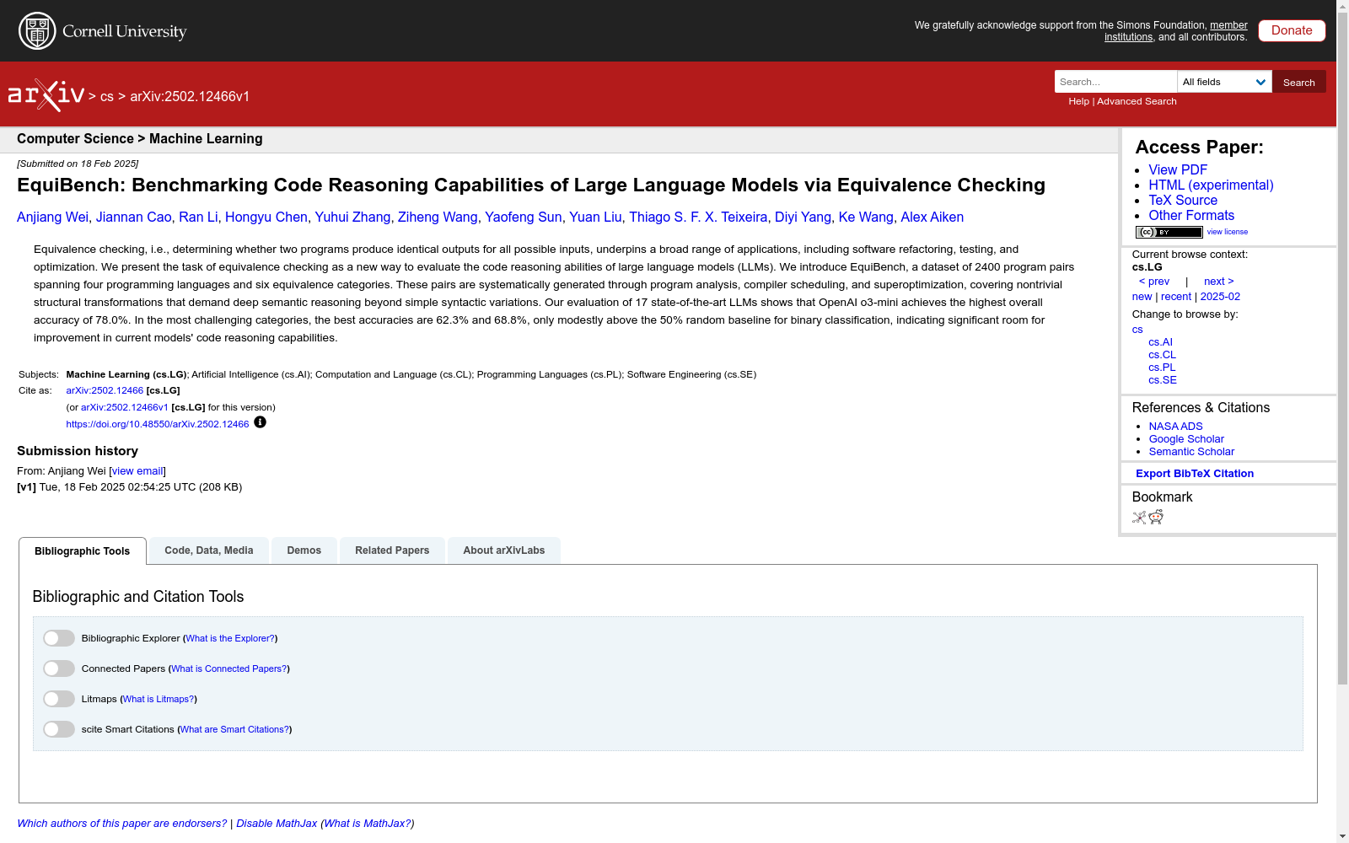Browse by cs.CL category
Screen dimensions: 1349x843
coord(1162,355)
